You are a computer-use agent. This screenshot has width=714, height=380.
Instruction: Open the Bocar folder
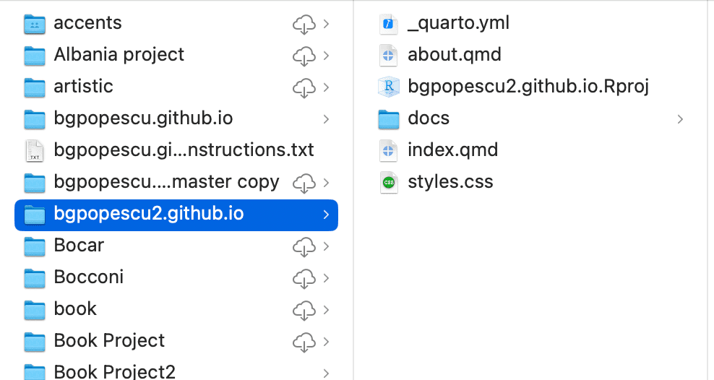(79, 246)
